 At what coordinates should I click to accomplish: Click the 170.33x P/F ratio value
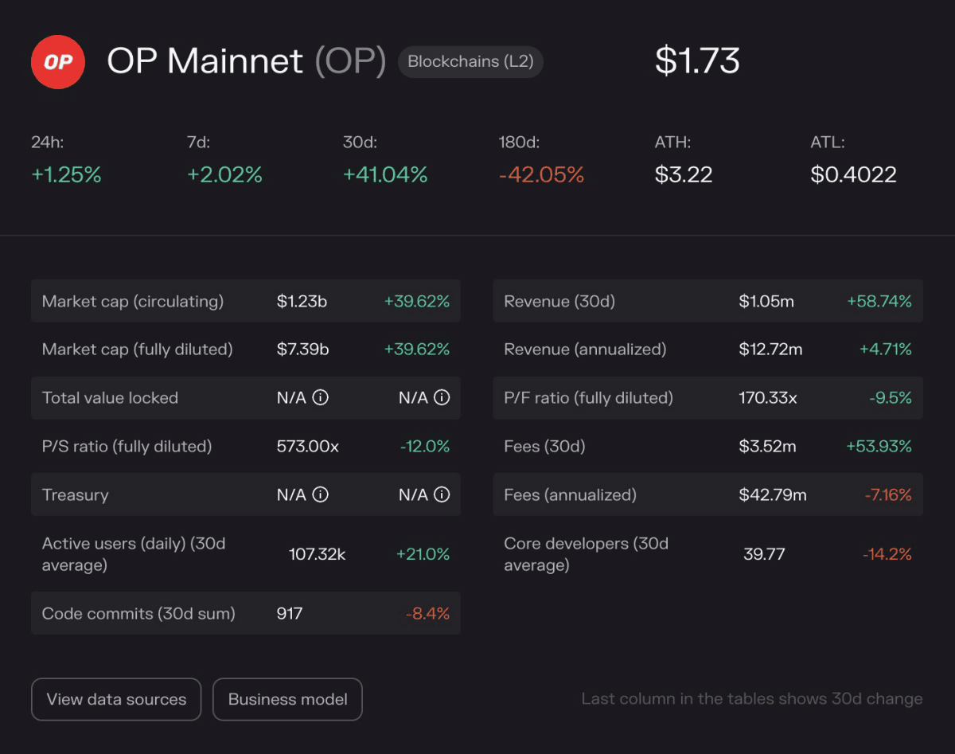point(768,397)
